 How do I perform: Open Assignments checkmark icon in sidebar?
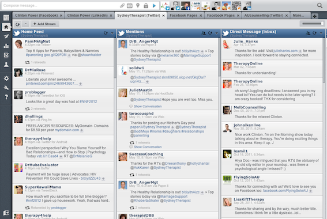click(x=6, y=55)
